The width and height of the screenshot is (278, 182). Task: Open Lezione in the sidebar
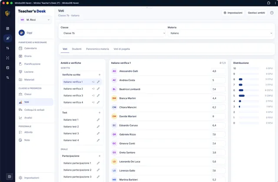(x=35, y=72)
